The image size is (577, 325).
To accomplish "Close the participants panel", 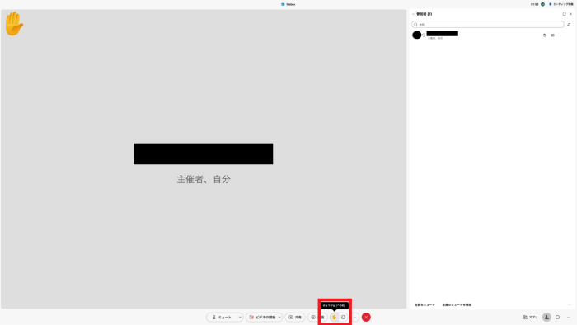I will tap(570, 14).
